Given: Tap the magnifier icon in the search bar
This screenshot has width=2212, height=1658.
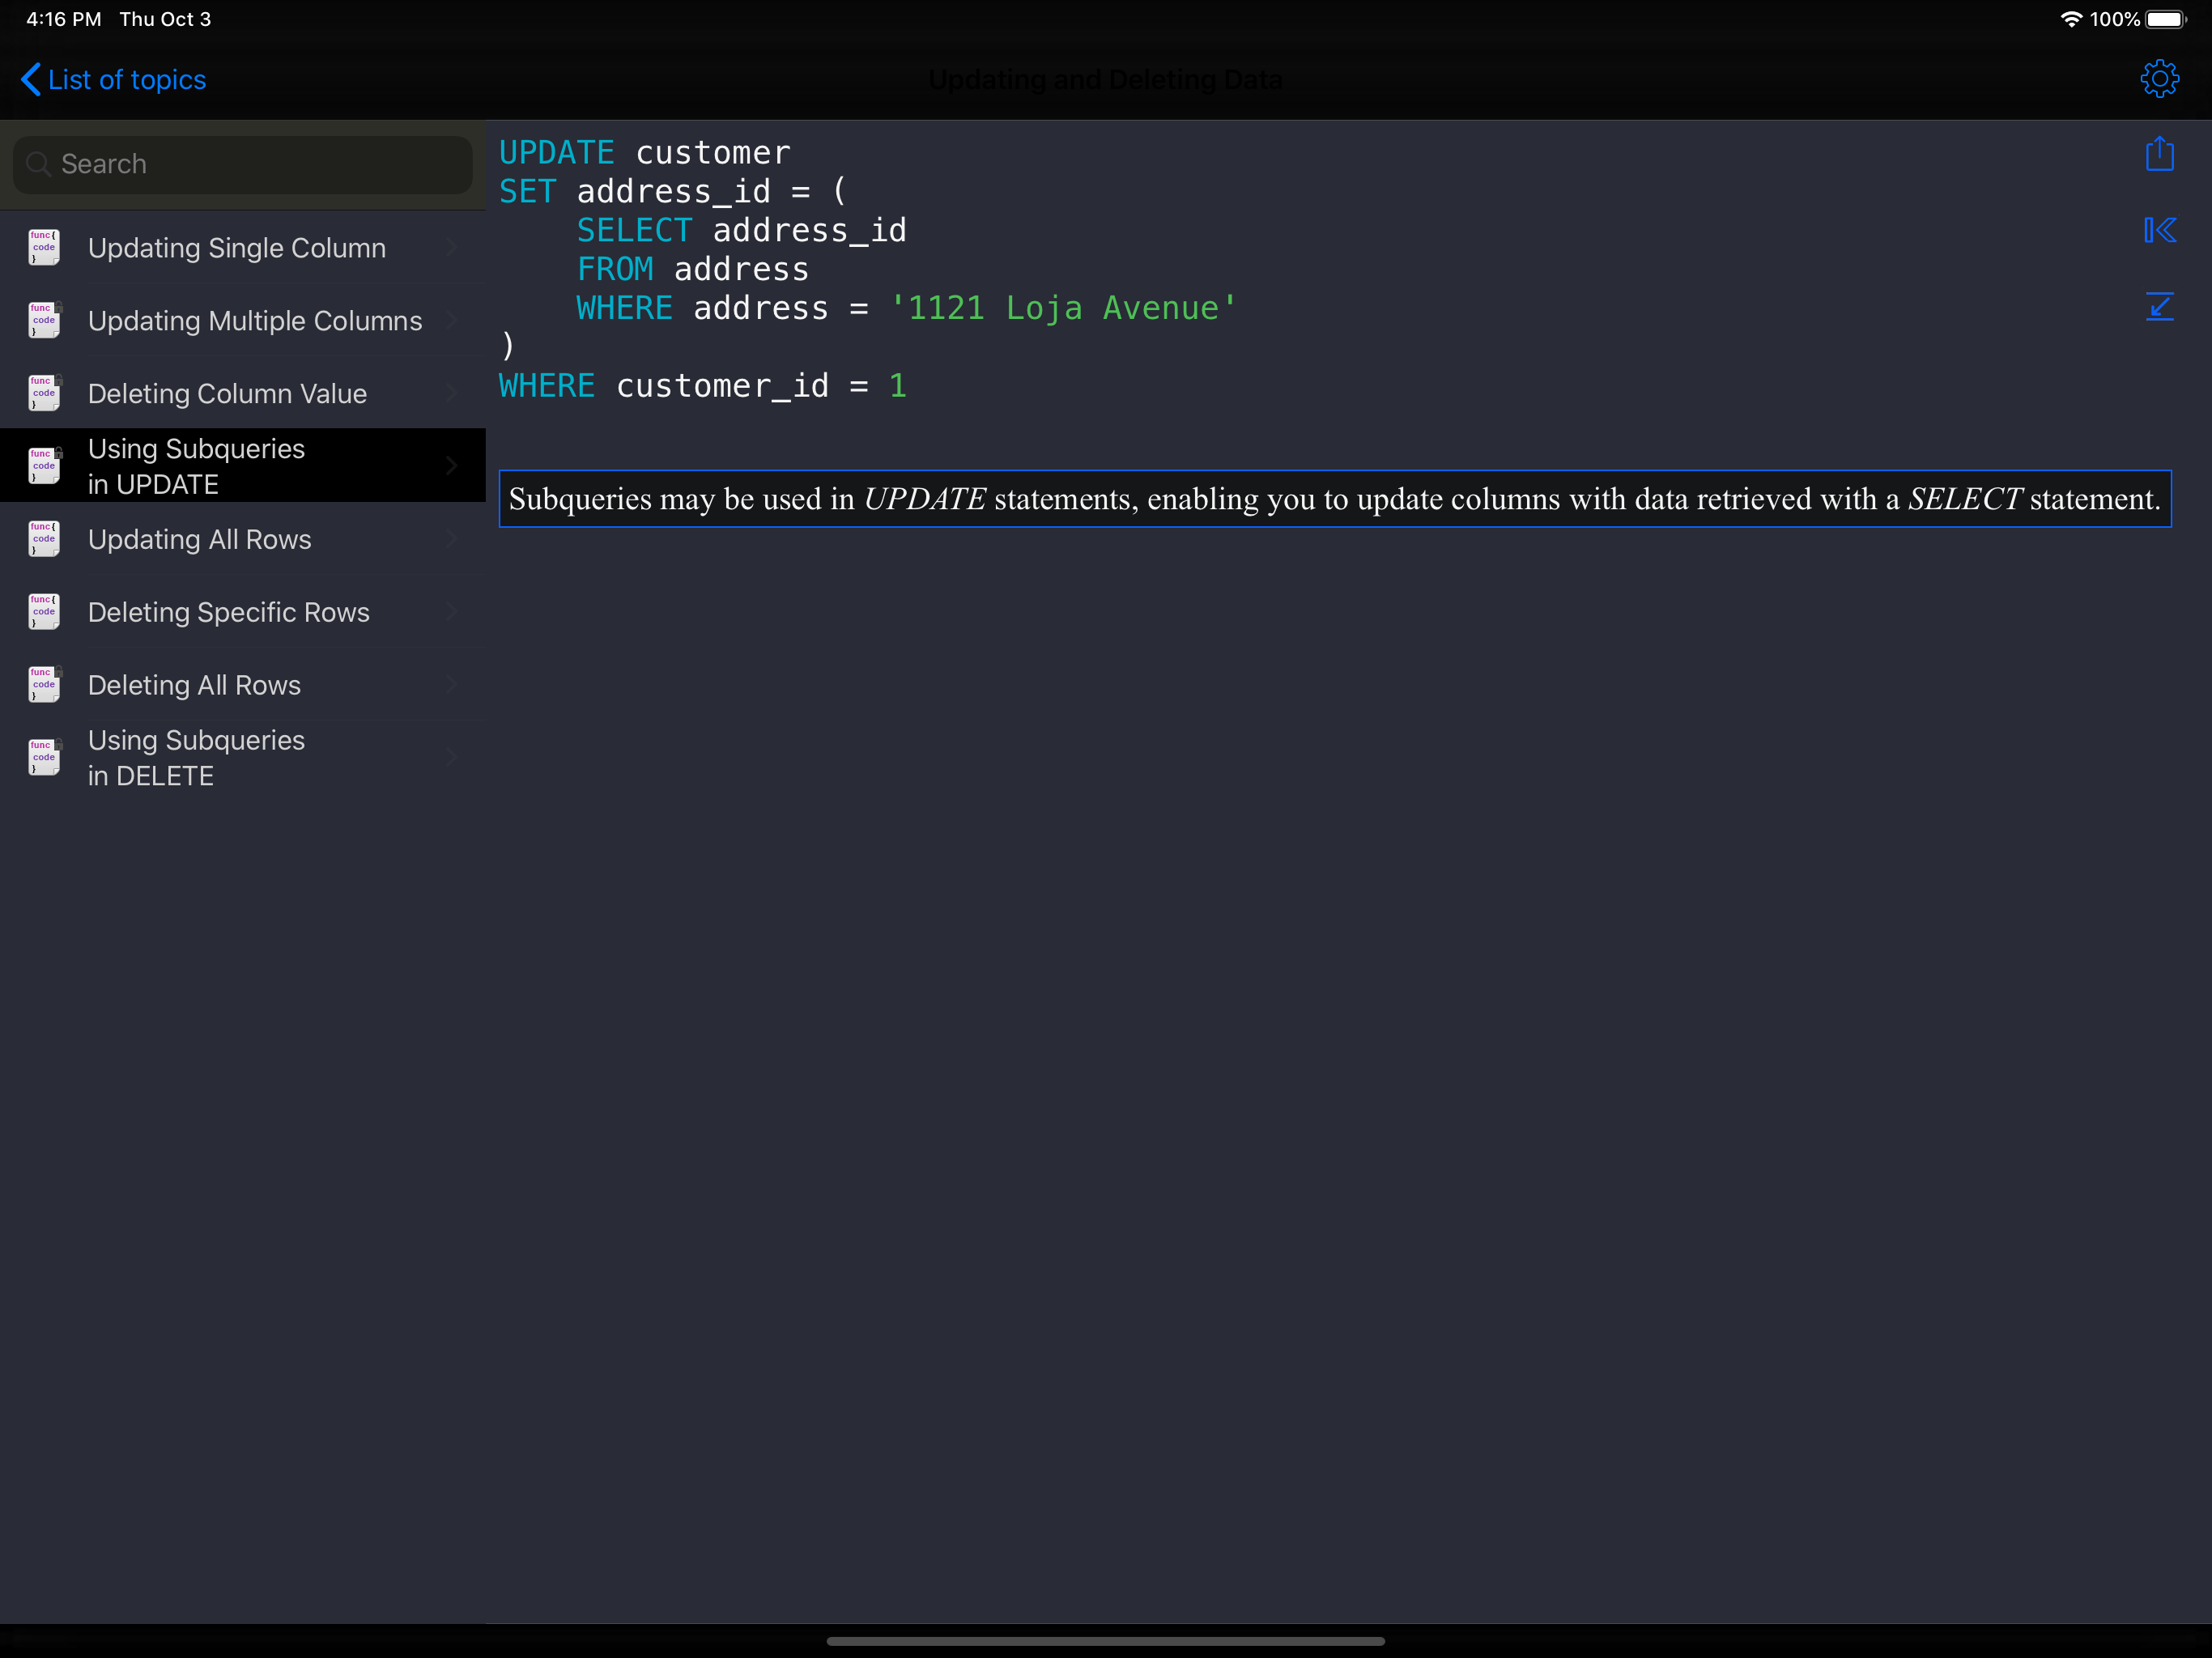Looking at the screenshot, I should [38, 164].
